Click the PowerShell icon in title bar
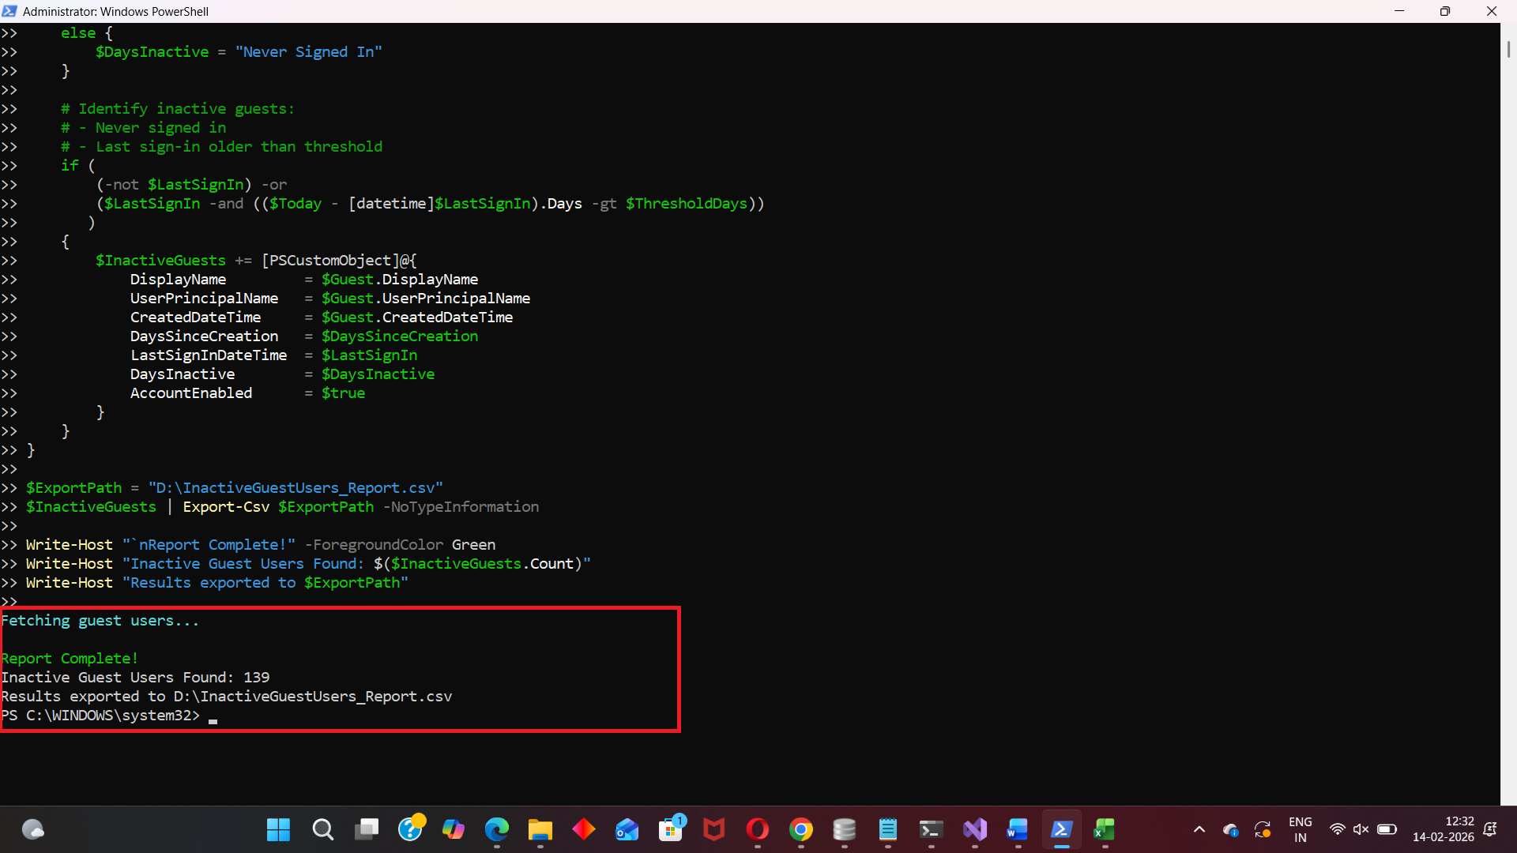Viewport: 1517px width, 853px height. [9, 11]
